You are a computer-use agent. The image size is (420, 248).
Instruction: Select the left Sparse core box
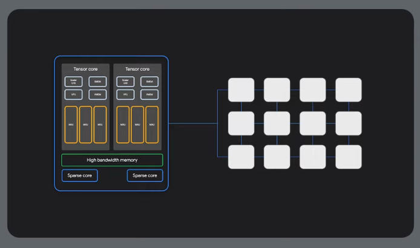[x=79, y=175]
